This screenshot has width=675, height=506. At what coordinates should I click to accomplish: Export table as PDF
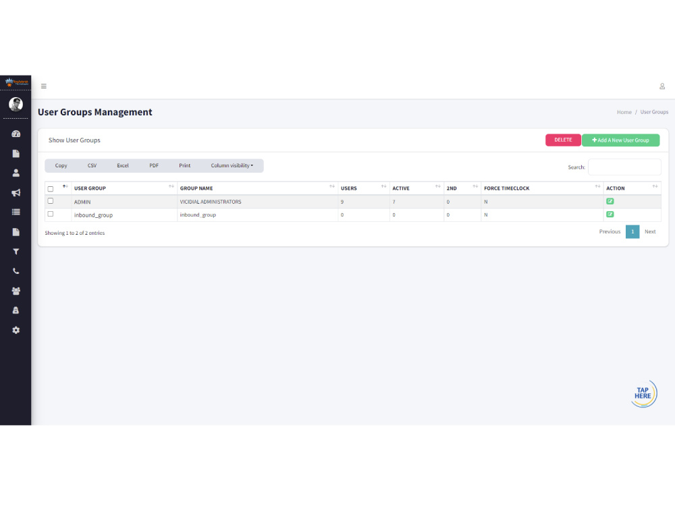154,166
